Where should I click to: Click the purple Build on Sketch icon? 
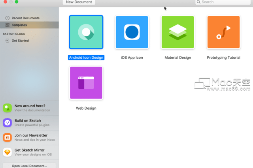click(7, 123)
